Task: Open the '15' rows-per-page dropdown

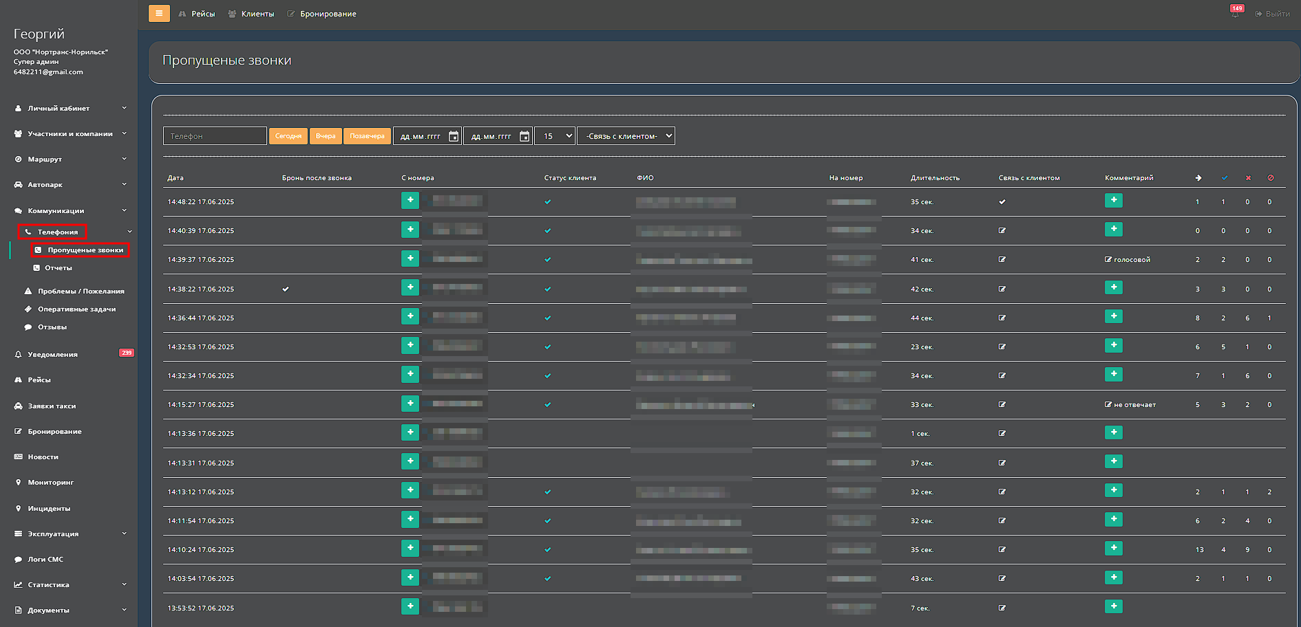Action: (x=555, y=136)
